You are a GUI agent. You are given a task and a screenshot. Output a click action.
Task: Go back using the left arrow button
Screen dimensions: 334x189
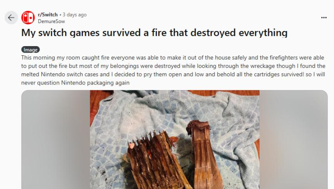pyautogui.click(x=11, y=18)
